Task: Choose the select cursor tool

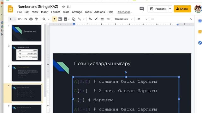Action: coord(55,19)
